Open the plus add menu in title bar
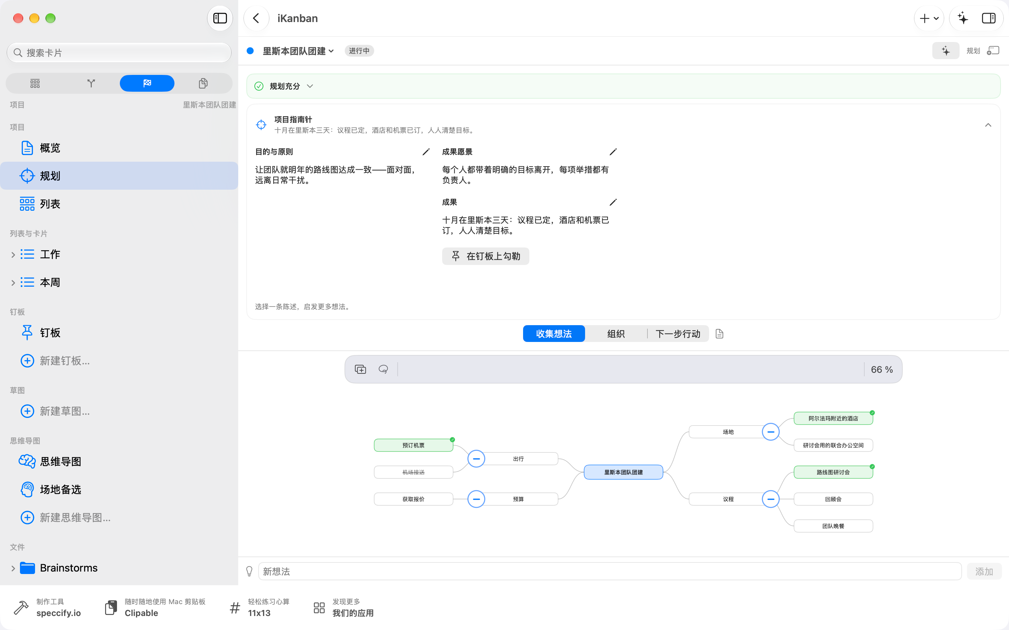1009x630 pixels. (x=928, y=18)
